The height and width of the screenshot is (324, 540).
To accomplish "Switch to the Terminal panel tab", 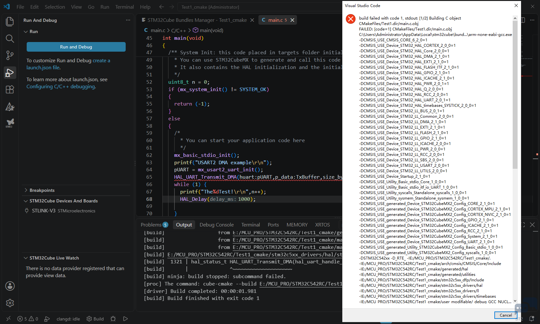I will 251,225.
